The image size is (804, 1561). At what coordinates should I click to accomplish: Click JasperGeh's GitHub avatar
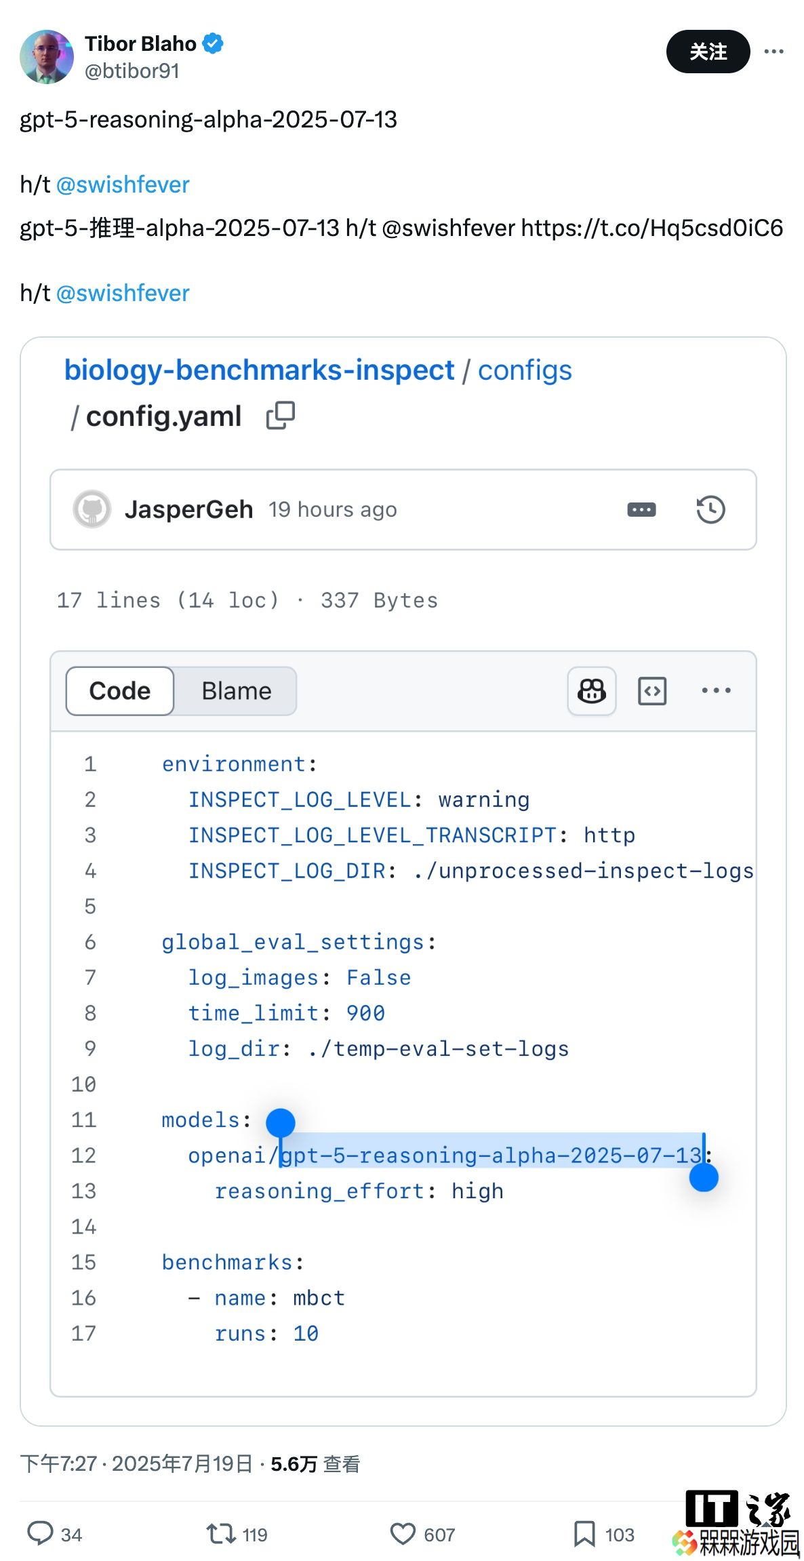[x=92, y=509]
